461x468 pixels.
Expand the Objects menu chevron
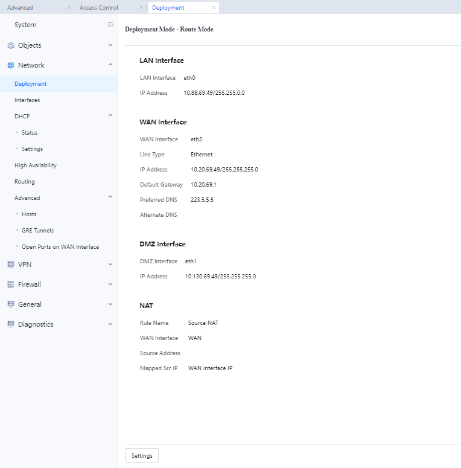tap(110, 45)
